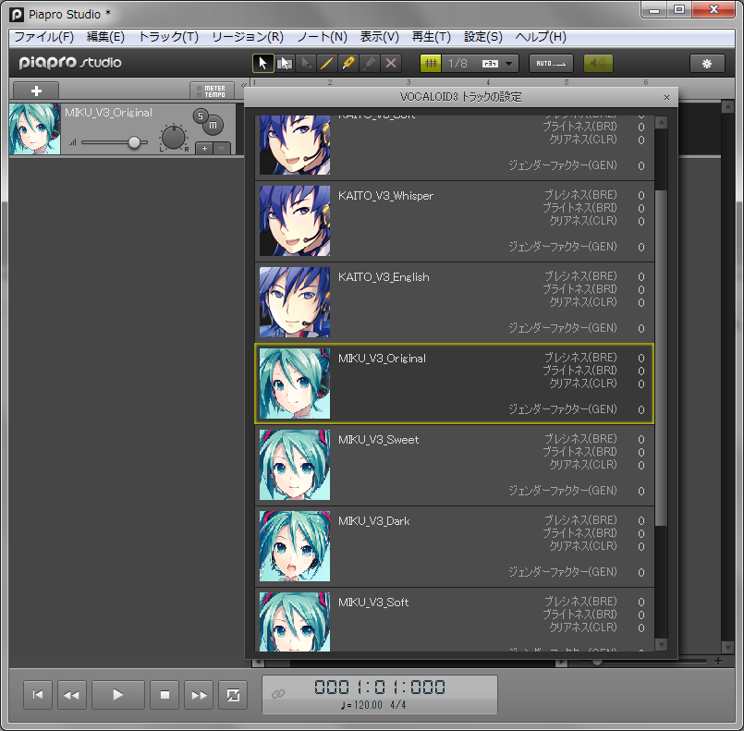Solo the MIKU_V3_Original track
The image size is (744, 731).
coord(201,116)
